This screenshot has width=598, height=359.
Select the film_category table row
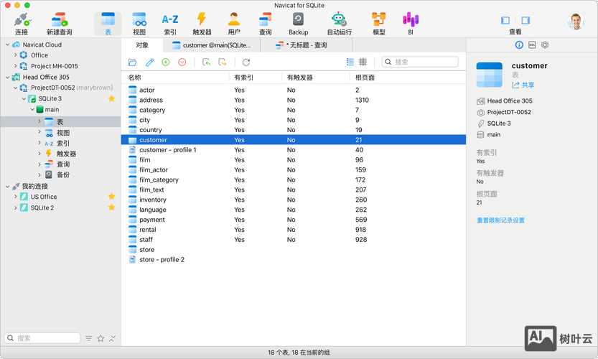(294, 179)
